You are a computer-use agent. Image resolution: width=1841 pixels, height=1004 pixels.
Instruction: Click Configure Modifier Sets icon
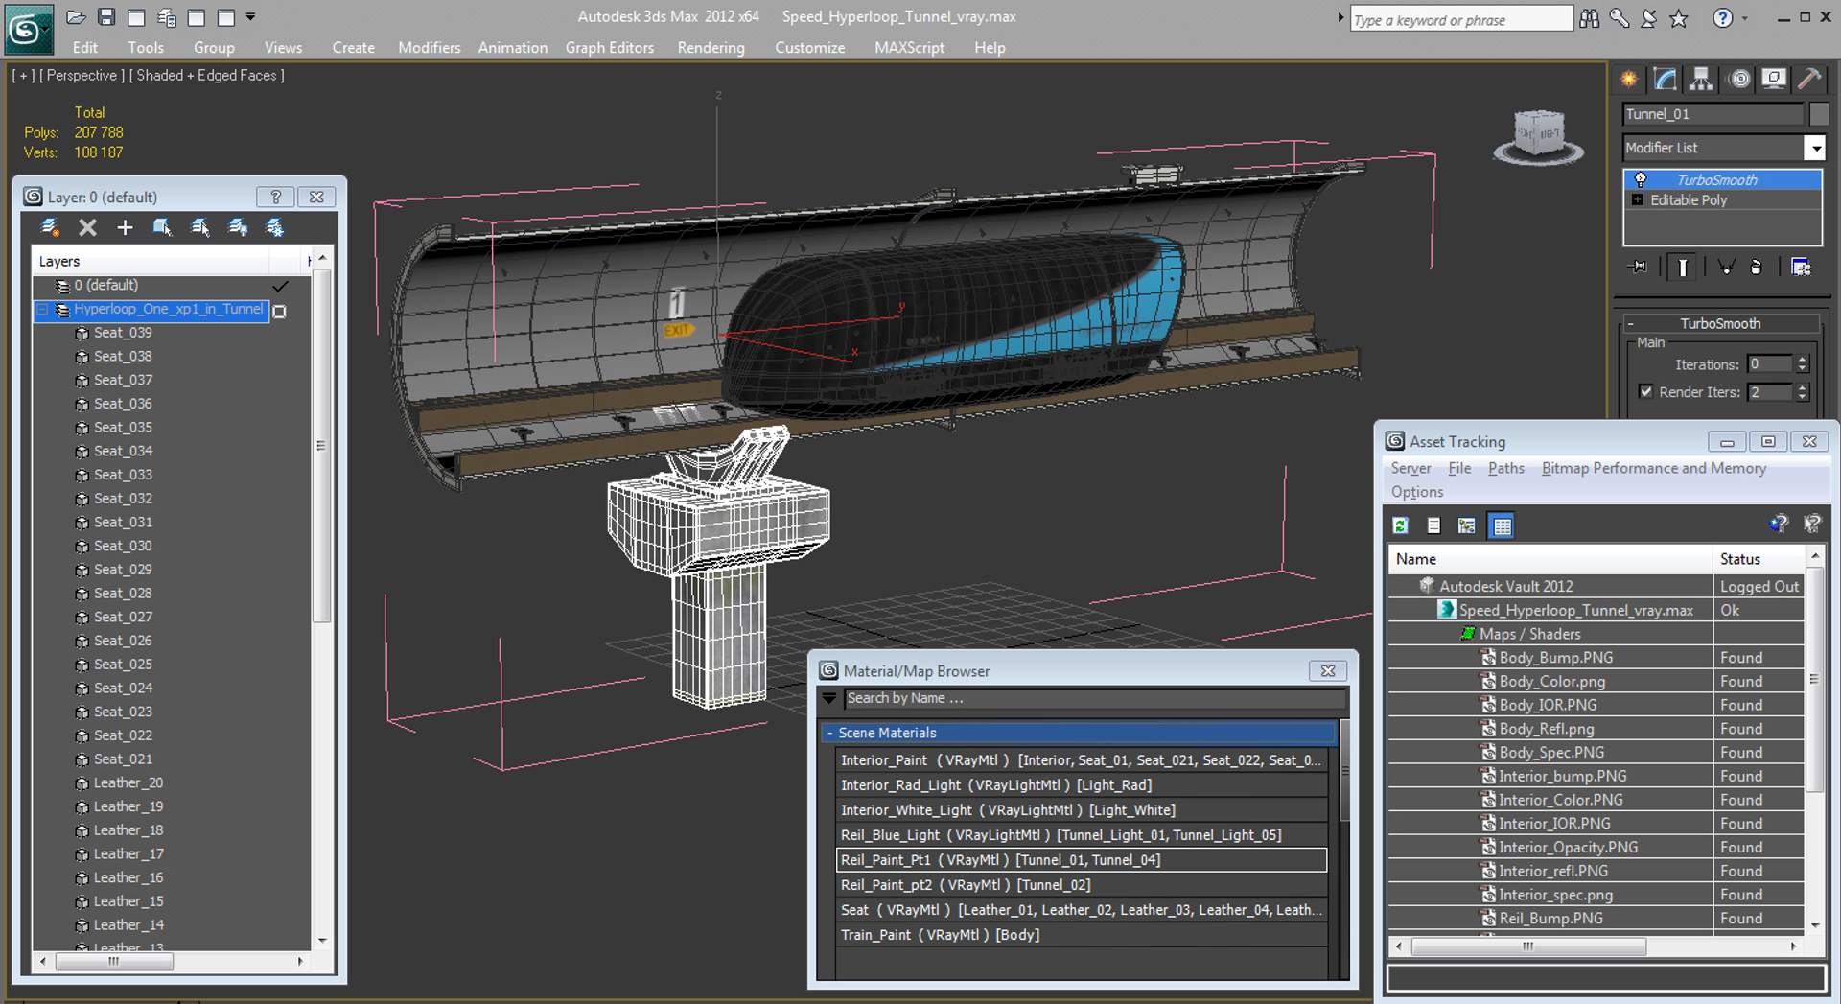point(1801,268)
